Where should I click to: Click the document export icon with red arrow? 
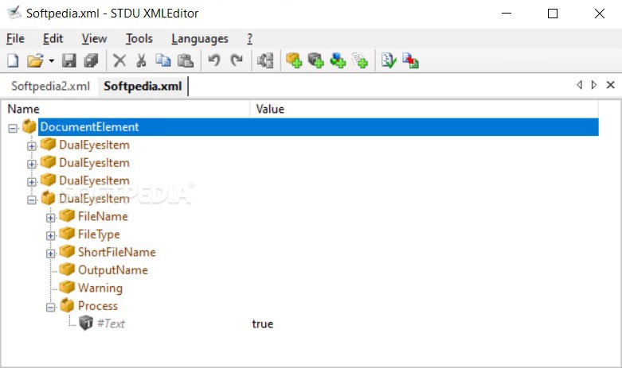(x=410, y=60)
